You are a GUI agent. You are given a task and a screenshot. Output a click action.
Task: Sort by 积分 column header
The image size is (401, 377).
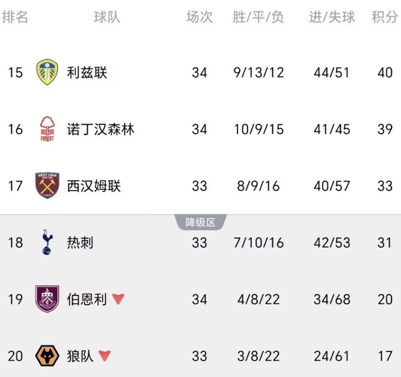coord(384,17)
